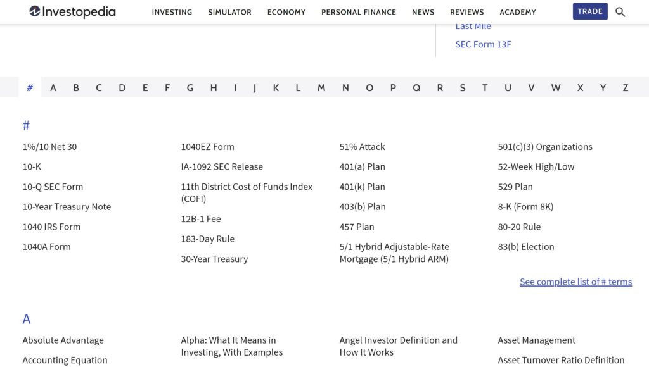Screen dimensions: 649x367
Task: Open search with the magnifying glass icon
Action: (x=620, y=11)
